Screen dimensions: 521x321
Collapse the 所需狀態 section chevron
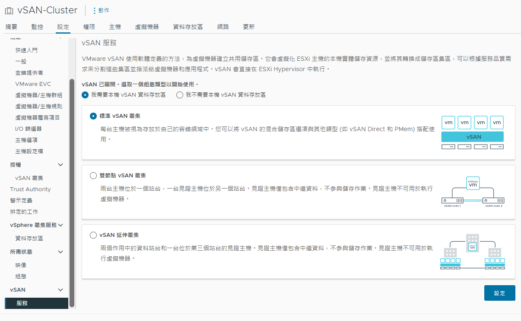(60, 252)
